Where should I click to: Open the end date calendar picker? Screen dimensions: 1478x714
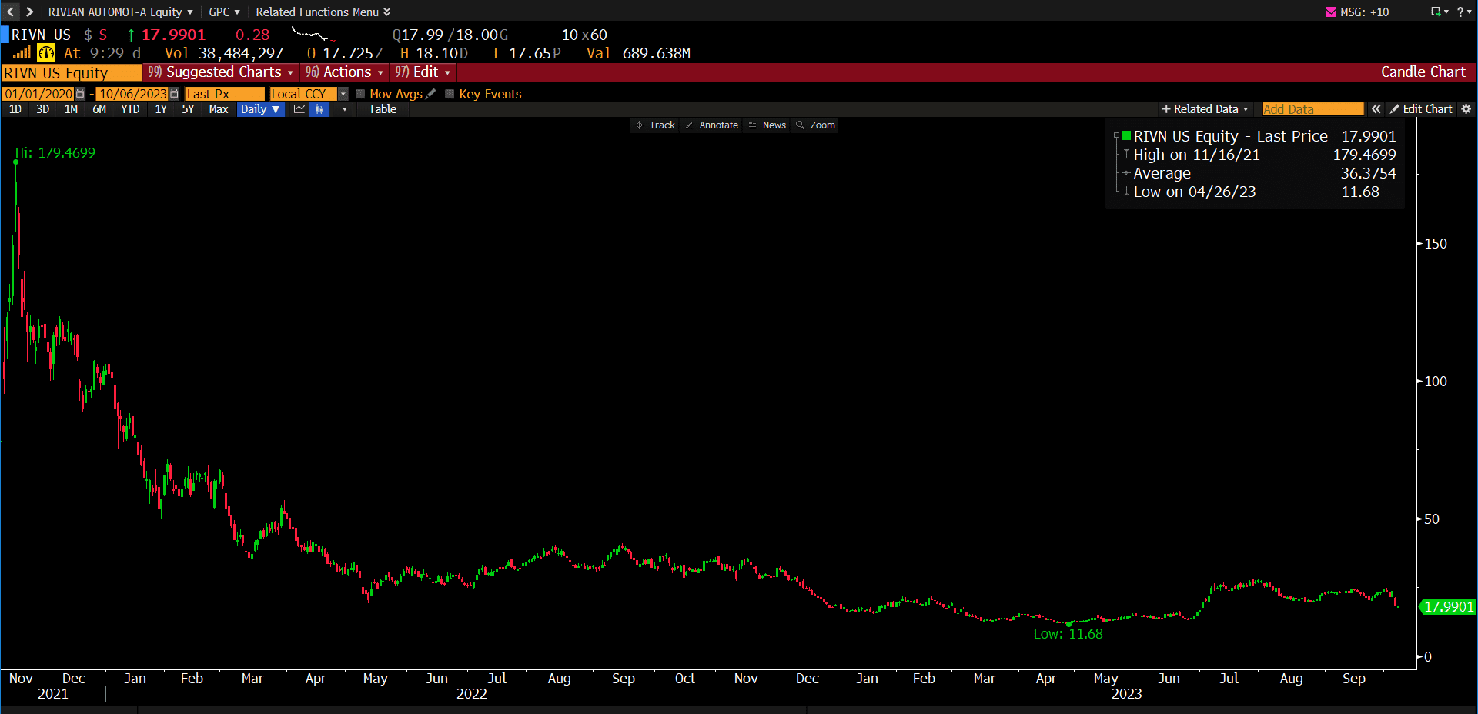click(x=174, y=94)
